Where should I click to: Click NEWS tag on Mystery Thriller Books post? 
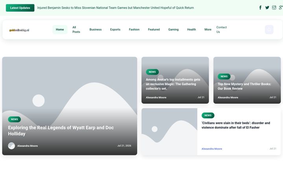(x=224, y=76)
